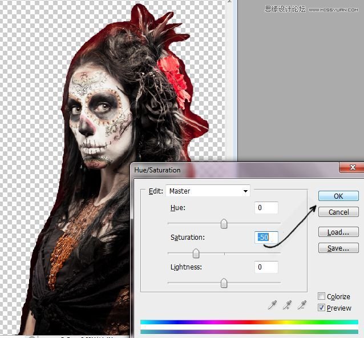Select the subtract-from-sample eyedropper
Image resolution: width=364 pixels, height=338 pixels.
(x=302, y=305)
